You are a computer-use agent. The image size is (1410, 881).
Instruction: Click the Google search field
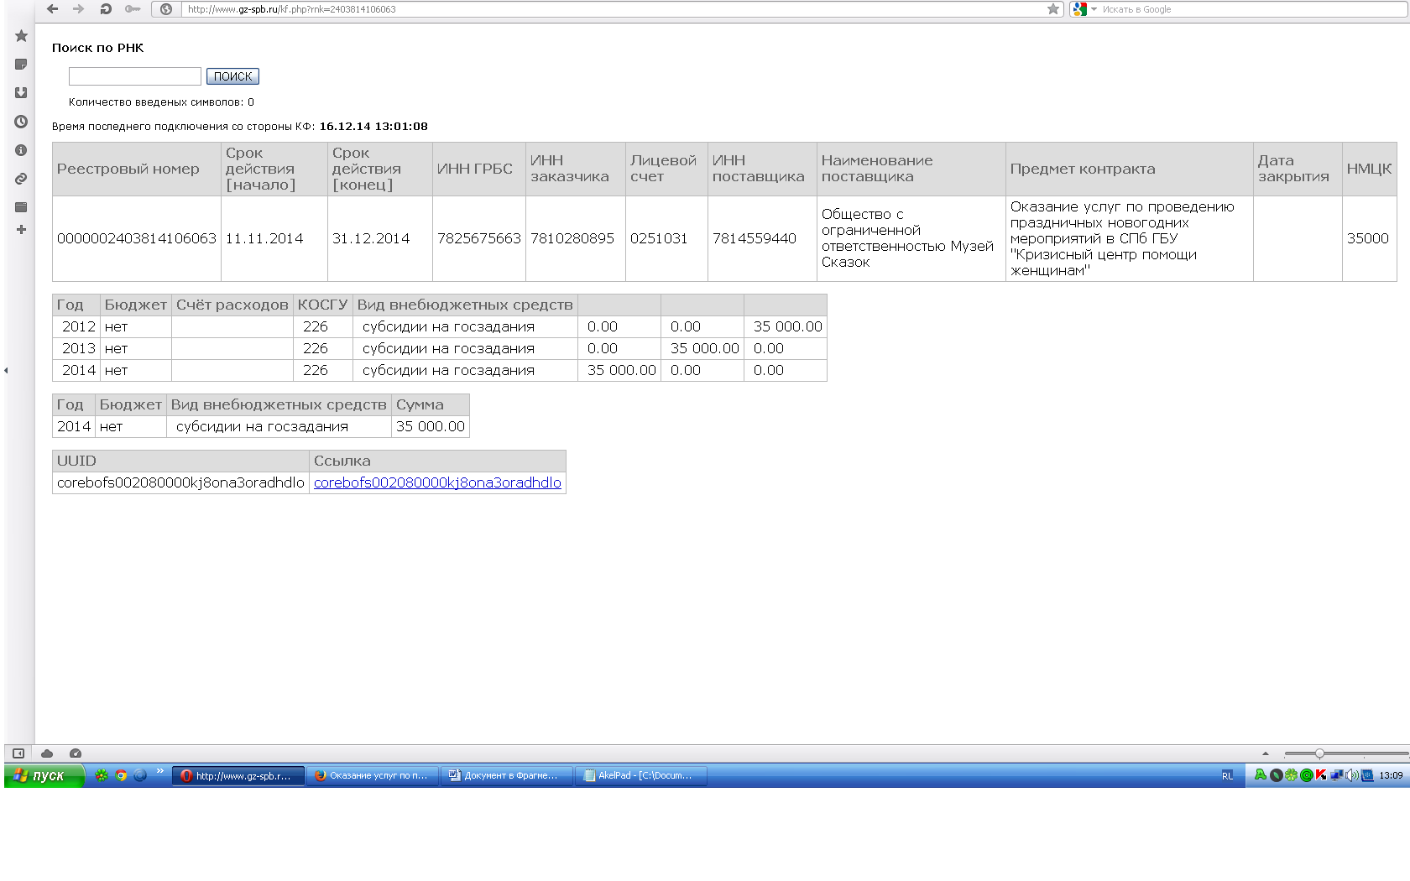1254,9
